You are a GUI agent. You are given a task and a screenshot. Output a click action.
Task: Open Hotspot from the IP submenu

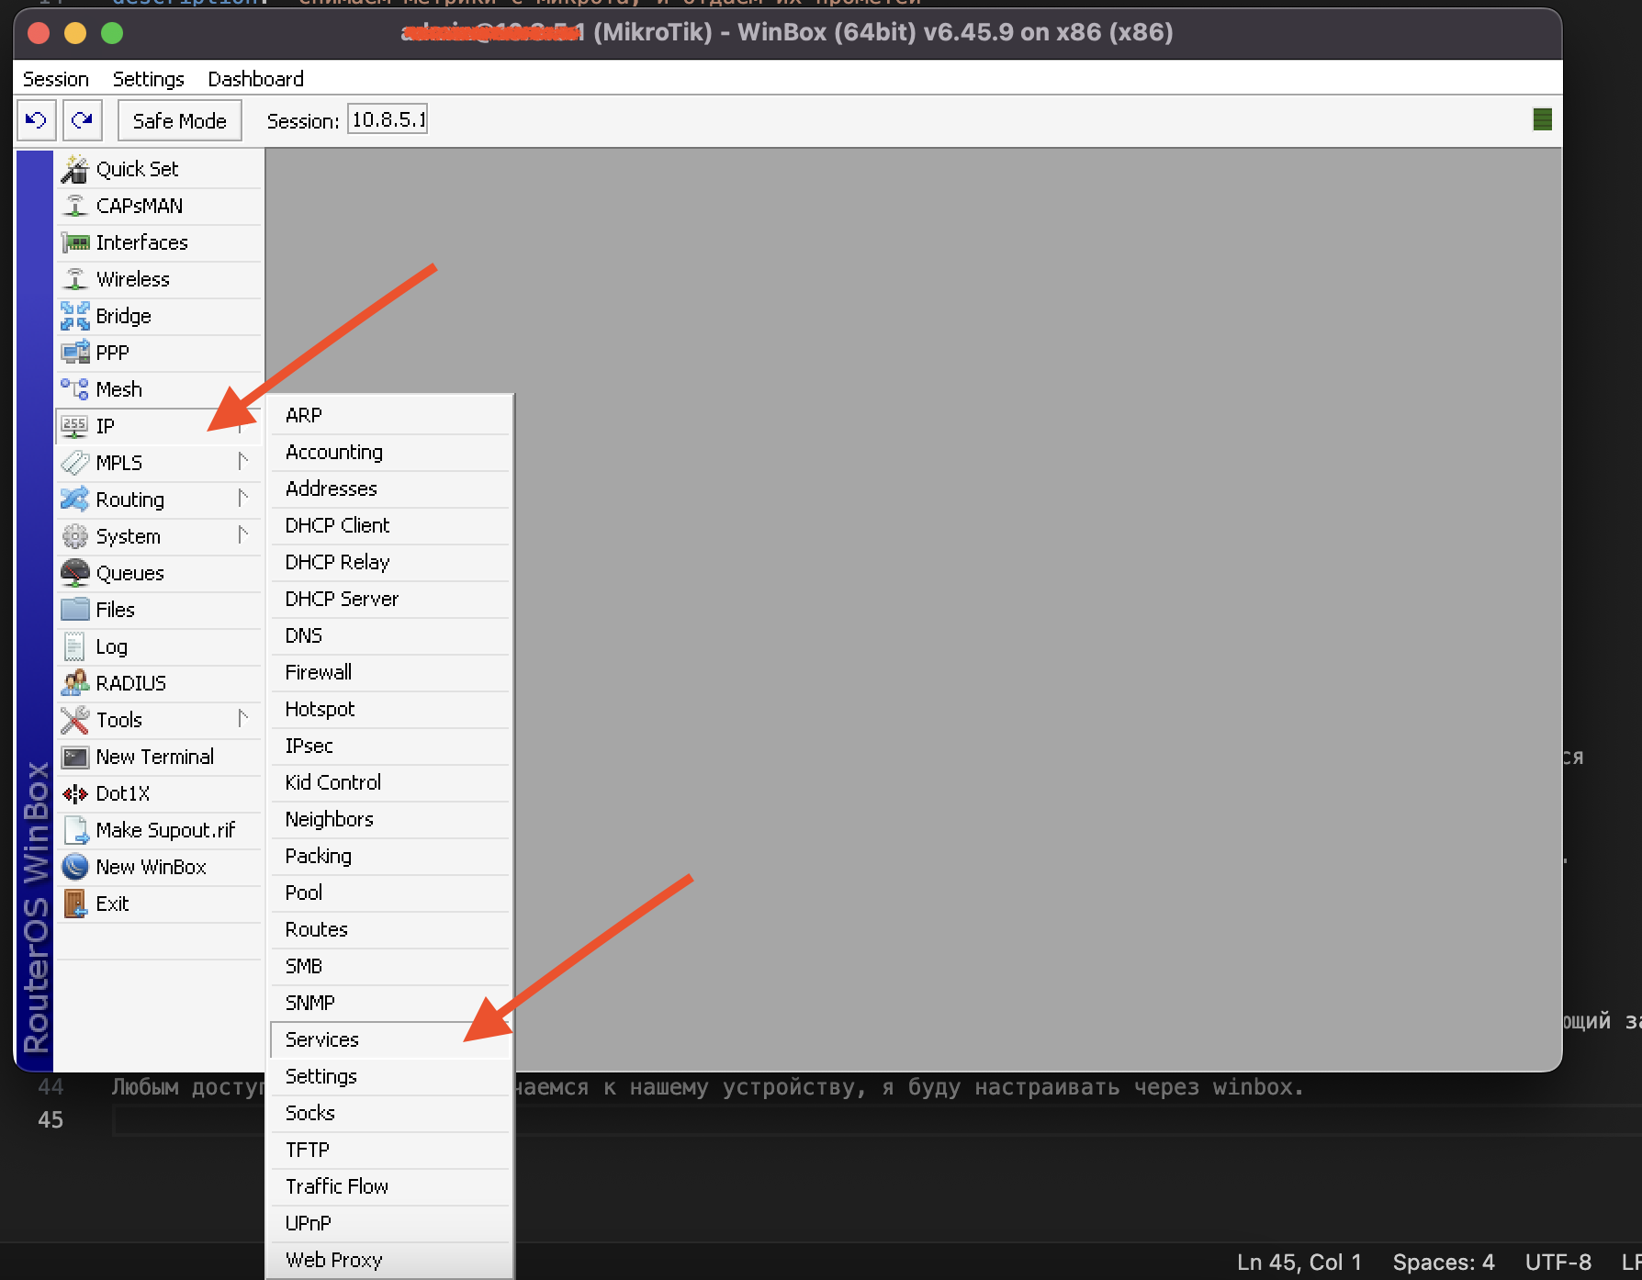point(390,709)
